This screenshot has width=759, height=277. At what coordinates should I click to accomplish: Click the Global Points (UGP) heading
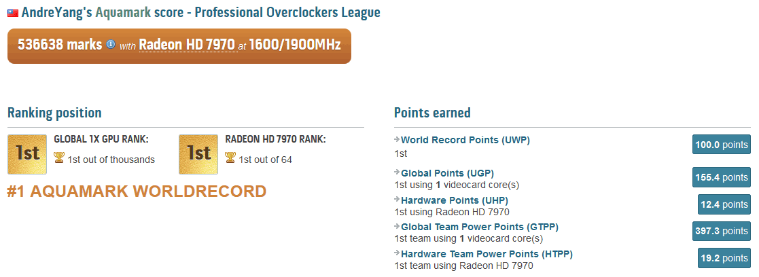tap(447, 173)
